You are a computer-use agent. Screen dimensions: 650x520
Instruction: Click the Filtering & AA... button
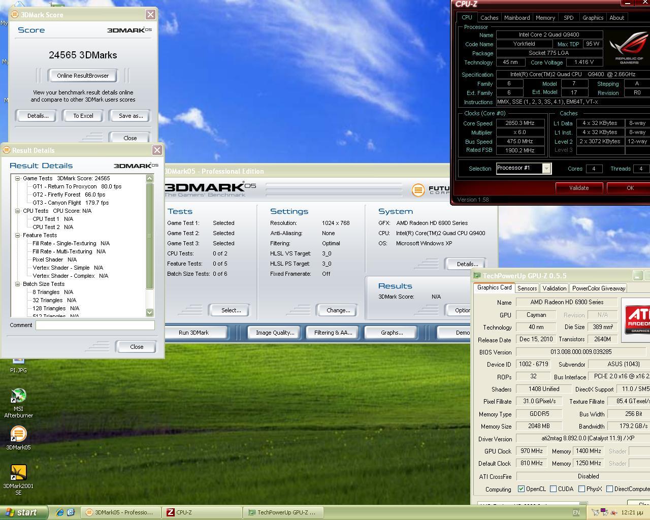coord(333,333)
